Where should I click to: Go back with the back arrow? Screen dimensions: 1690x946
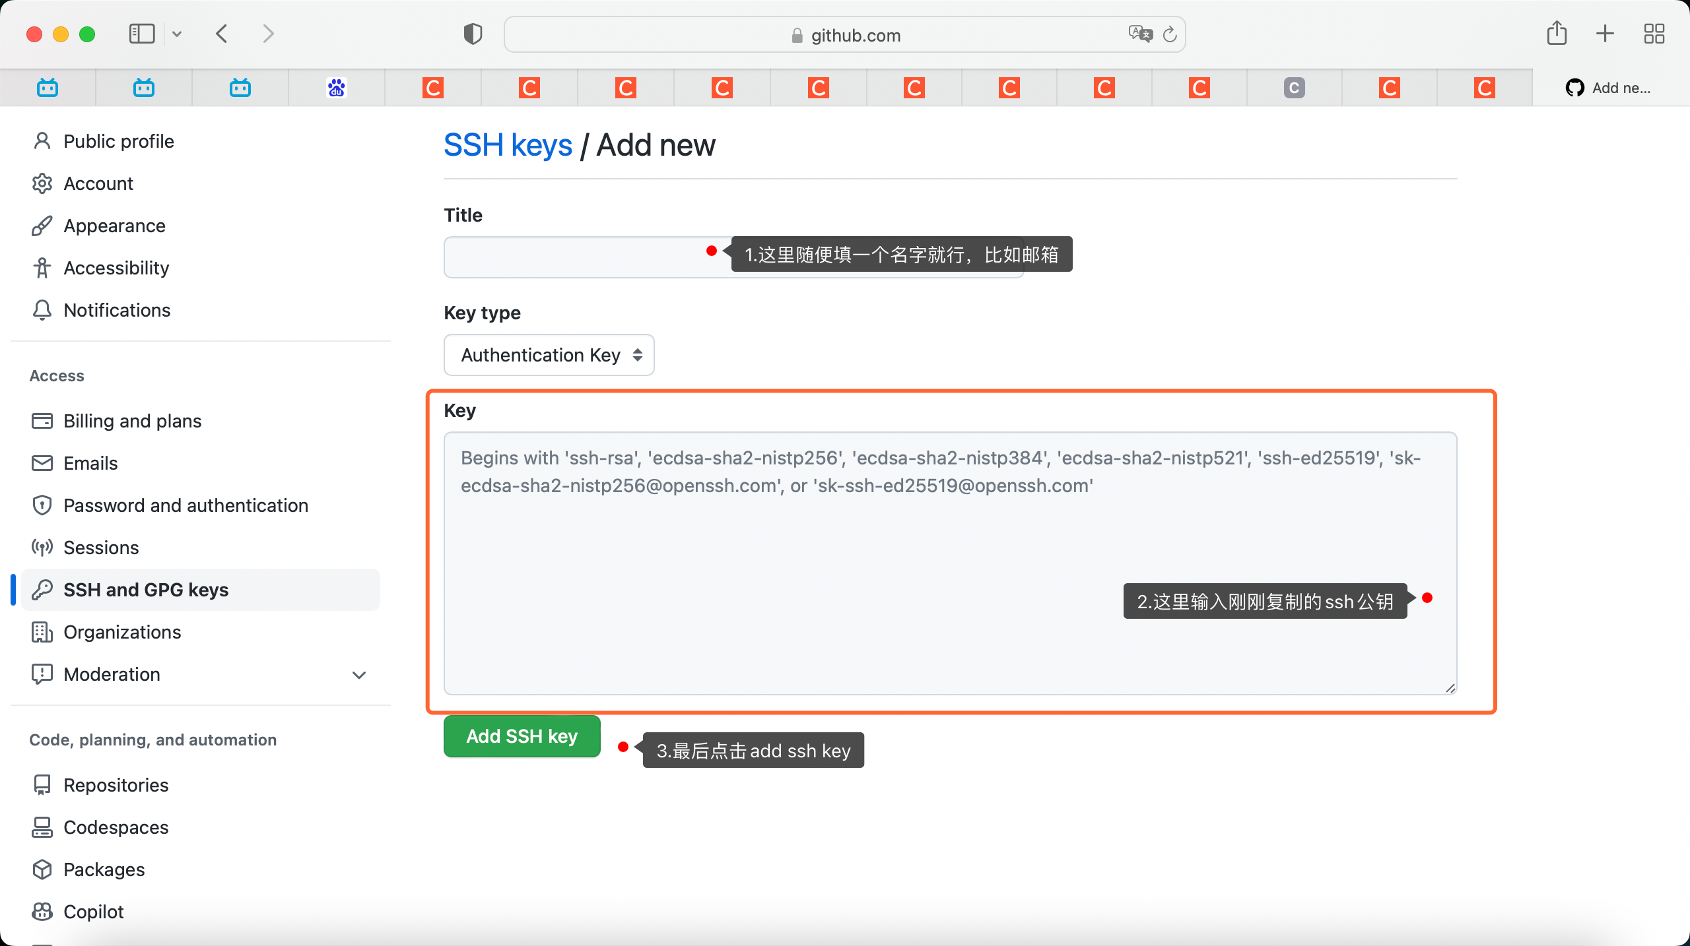pyautogui.click(x=222, y=34)
